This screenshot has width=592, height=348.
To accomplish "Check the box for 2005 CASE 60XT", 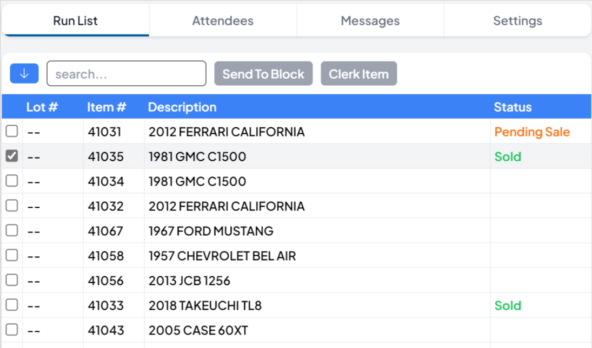I will tap(12, 330).
